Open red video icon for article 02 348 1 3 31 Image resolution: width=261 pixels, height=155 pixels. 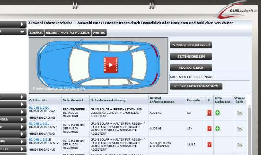tap(209, 129)
